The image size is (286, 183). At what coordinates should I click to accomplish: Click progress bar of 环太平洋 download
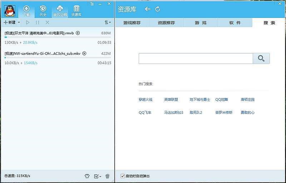[x=58, y=37]
